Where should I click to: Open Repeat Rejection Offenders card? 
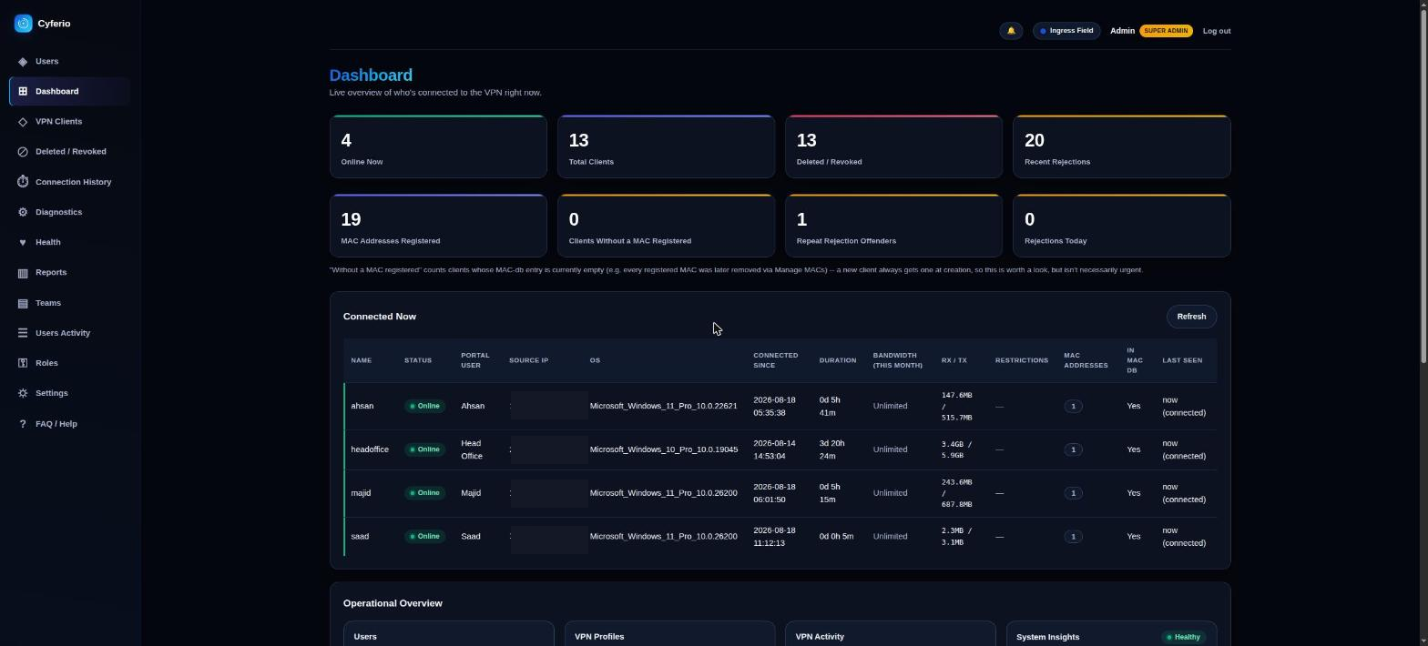coord(893,226)
